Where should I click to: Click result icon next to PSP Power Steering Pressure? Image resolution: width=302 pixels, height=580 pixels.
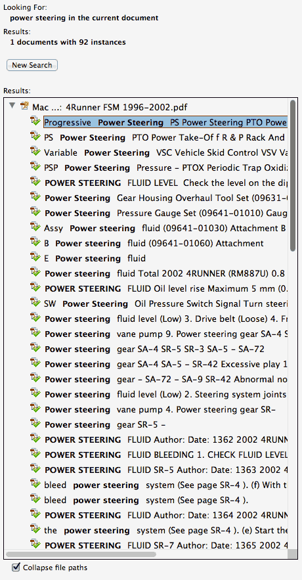[x=35, y=167]
